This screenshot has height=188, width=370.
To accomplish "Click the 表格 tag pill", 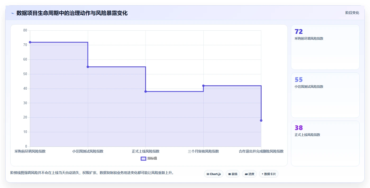I will pyautogui.click(x=233, y=174).
